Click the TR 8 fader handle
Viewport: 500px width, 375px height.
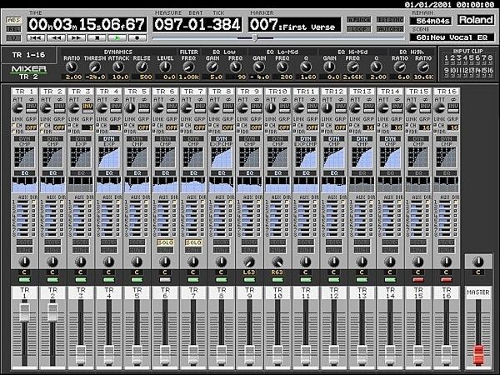click(x=222, y=355)
